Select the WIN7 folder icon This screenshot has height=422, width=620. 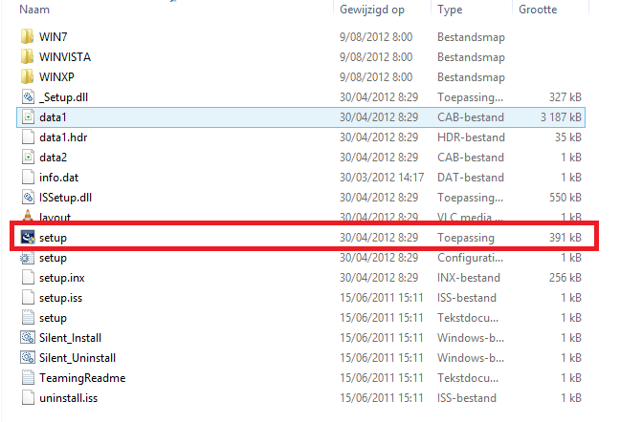[x=28, y=36]
